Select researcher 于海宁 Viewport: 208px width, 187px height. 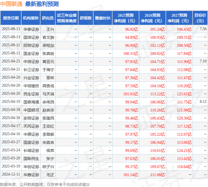tap(48, 70)
